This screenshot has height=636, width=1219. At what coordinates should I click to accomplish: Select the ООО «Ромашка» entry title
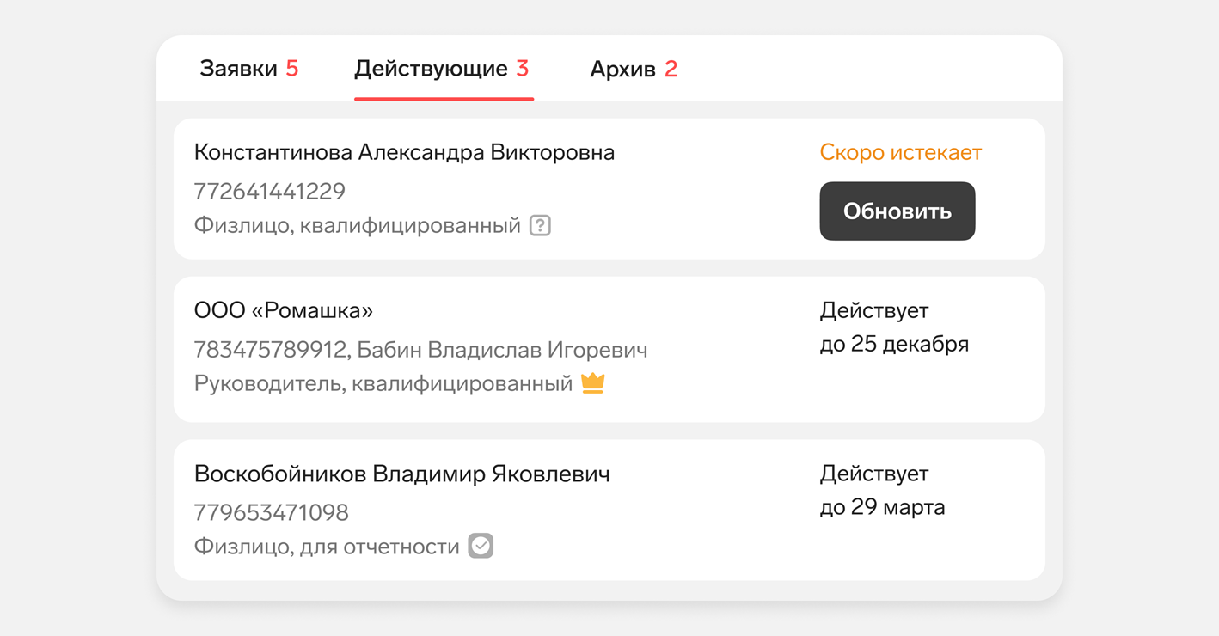(x=284, y=310)
